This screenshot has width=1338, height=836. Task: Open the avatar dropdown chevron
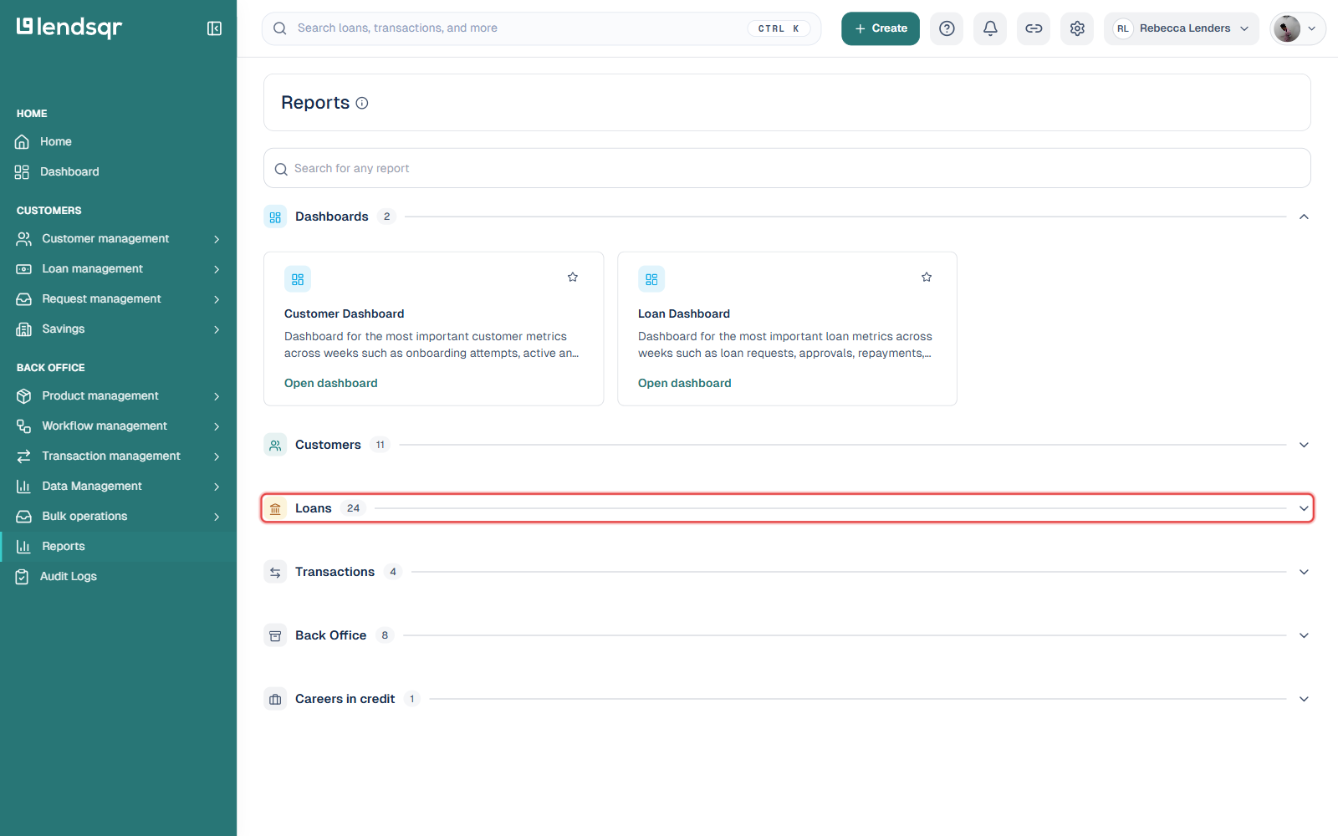click(x=1311, y=28)
